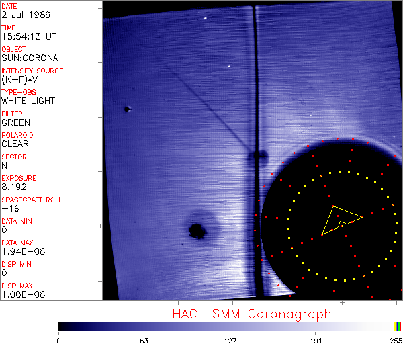Click the GREEN filter value
The width and height of the screenshot is (403, 344).
(x=15, y=122)
